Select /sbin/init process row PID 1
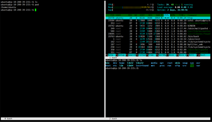Screen dimensions: 212x122 click(x=158, y=39)
